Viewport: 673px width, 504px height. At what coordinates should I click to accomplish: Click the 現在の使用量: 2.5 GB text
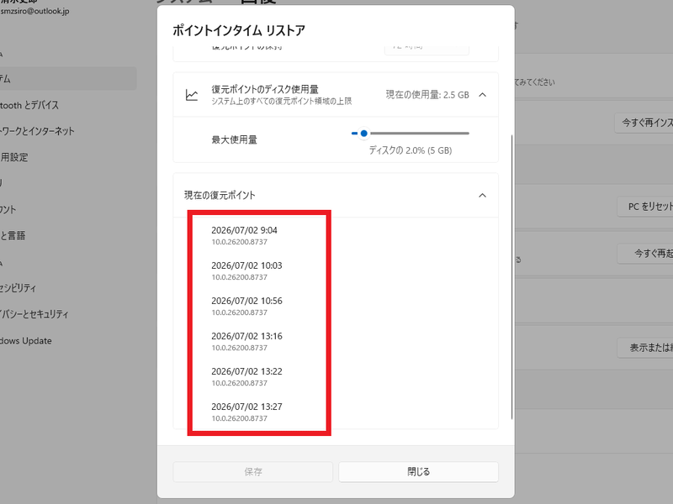(427, 95)
